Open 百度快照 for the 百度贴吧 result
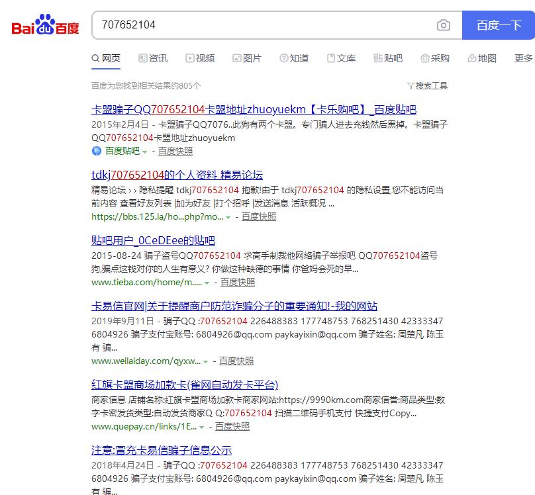 point(175,151)
